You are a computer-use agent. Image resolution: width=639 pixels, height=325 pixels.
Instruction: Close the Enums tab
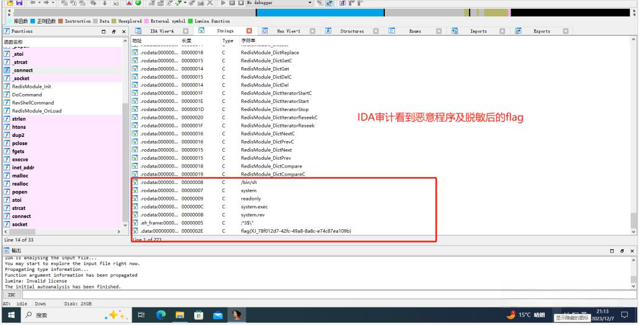point(439,31)
